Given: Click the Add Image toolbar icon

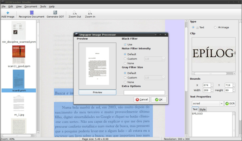Looking at the screenshot, I should pos(8,13).
